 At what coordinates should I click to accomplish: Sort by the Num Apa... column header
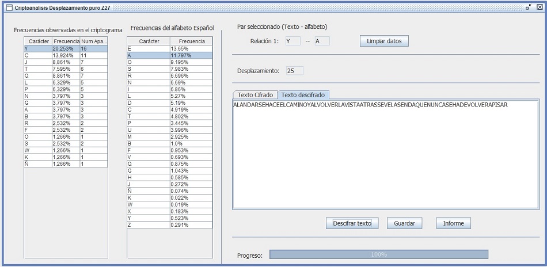pos(93,41)
